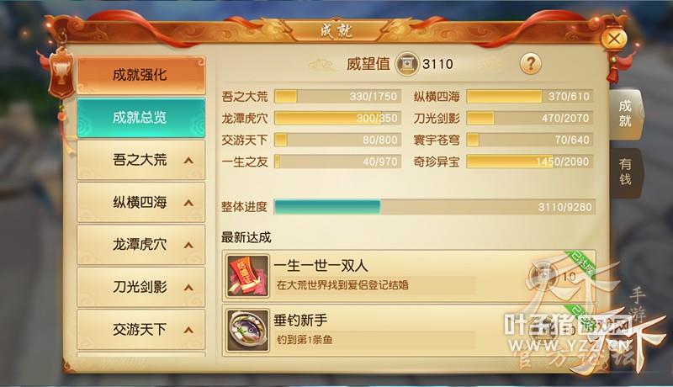Viewport: 673px width, 387px height.
Task: Expand the 龙潭虎穴 category arrow
Action: (x=188, y=245)
